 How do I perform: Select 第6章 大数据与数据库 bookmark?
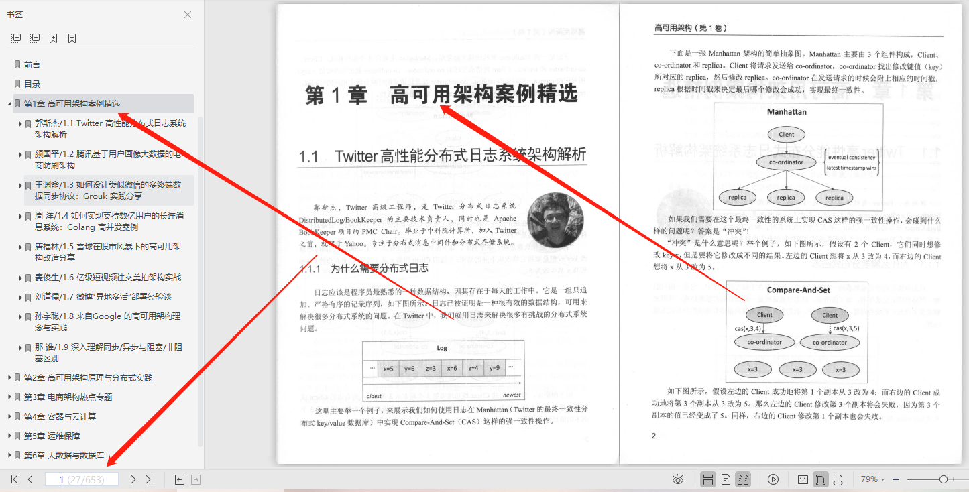pos(64,456)
